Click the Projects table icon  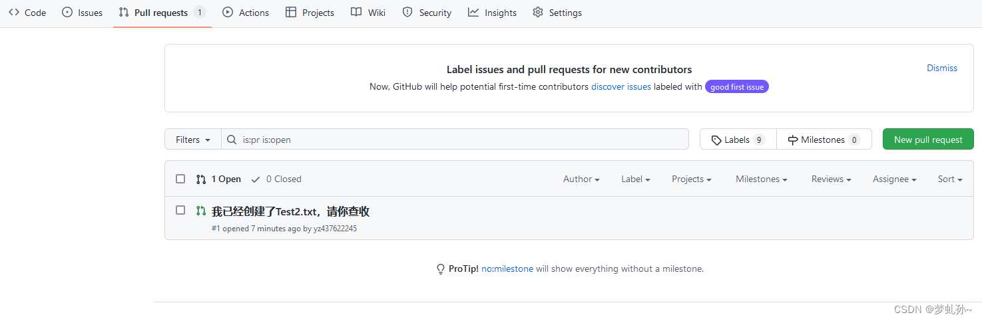(x=291, y=13)
